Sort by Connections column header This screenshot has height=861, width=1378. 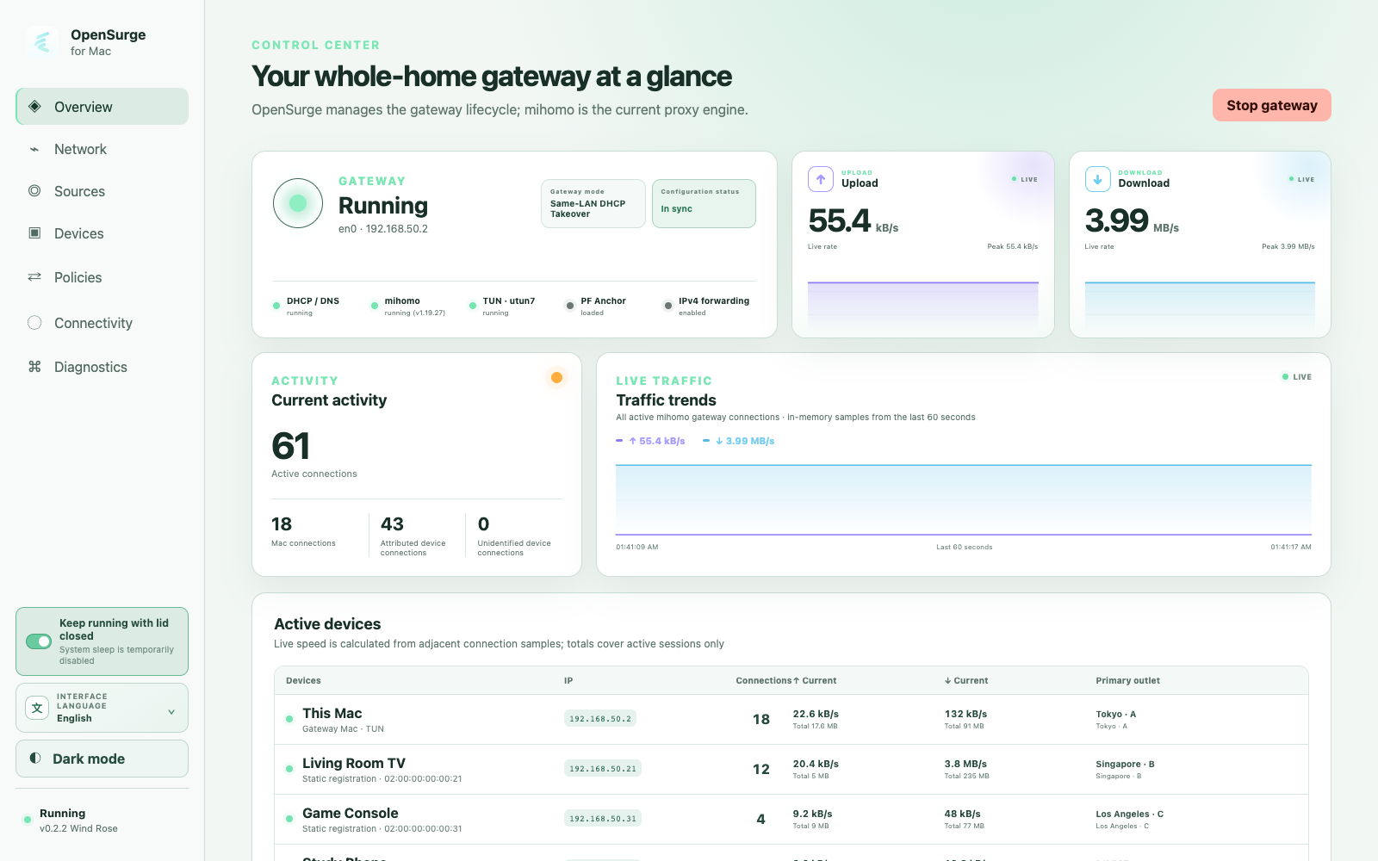pos(763,680)
